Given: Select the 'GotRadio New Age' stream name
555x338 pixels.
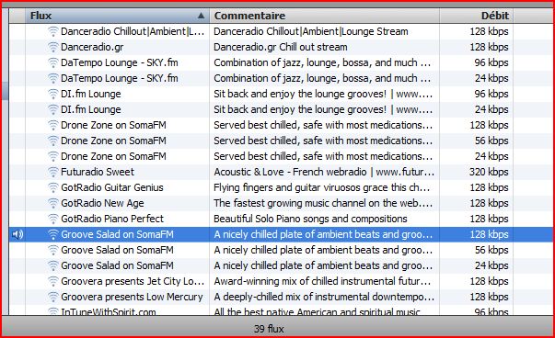Looking at the screenshot, I should click(x=102, y=203).
